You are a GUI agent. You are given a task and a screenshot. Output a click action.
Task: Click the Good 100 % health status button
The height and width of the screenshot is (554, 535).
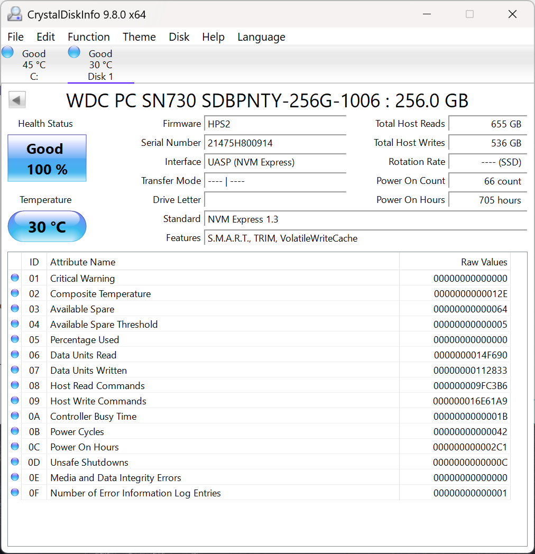47,158
